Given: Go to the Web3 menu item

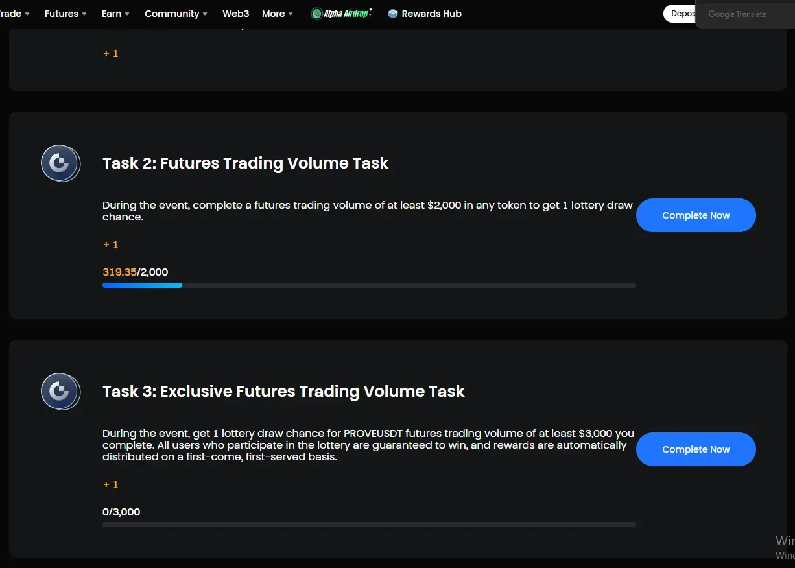Looking at the screenshot, I should coord(235,14).
